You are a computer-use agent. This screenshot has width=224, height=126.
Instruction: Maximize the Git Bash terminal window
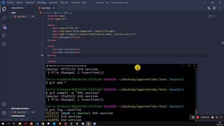click(x=189, y=66)
